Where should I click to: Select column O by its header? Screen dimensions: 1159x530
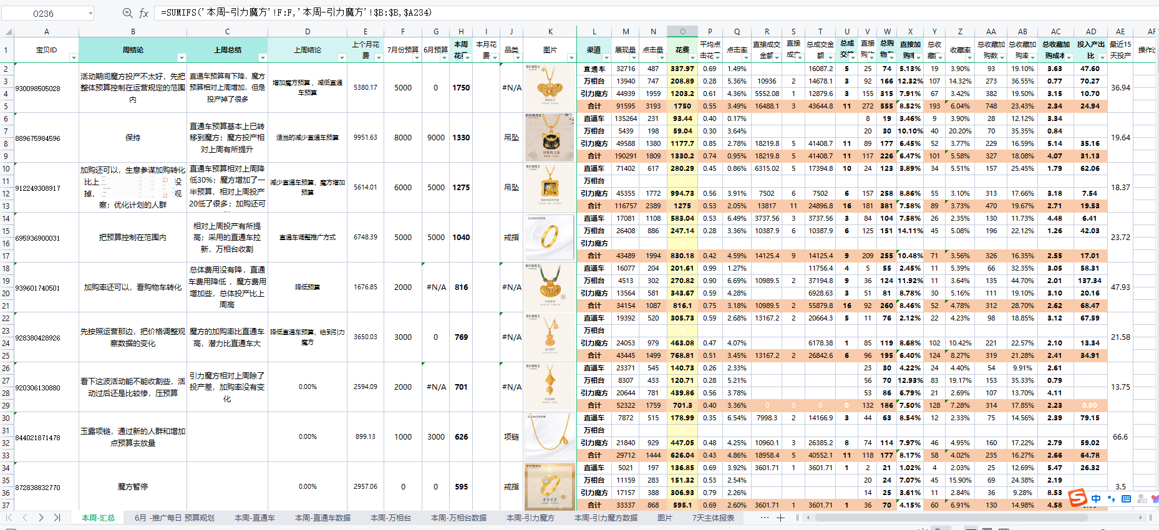click(682, 31)
